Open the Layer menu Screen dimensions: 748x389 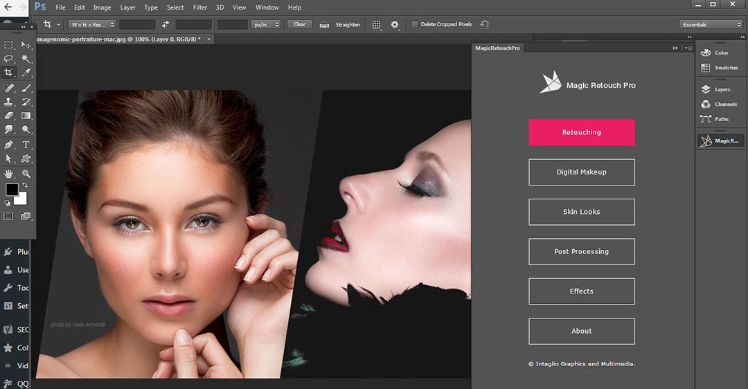(x=127, y=7)
